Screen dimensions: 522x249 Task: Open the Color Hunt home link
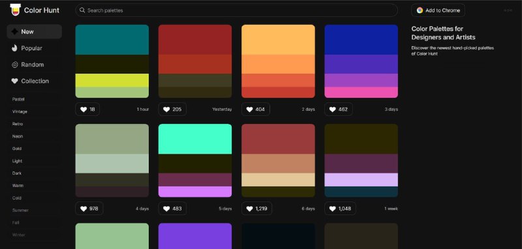pyautogui.click(x=35, y=10)
